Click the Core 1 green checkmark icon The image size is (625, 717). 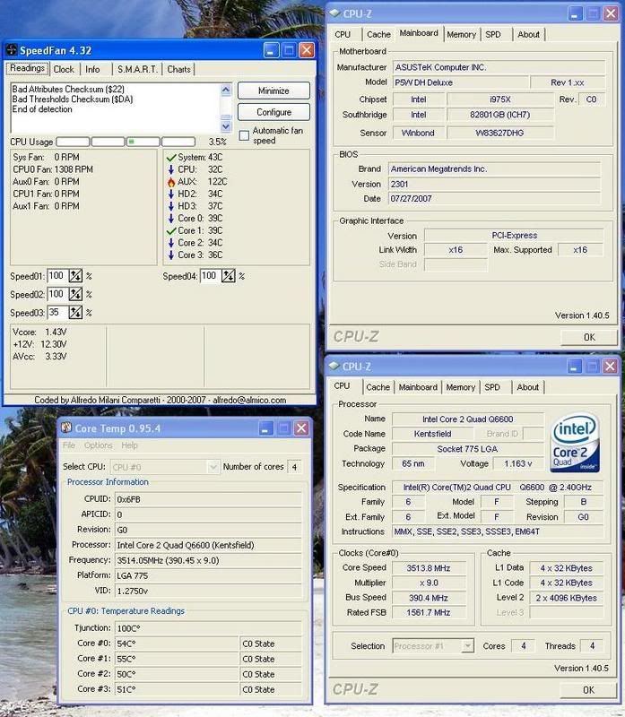(x=171, y=231)
